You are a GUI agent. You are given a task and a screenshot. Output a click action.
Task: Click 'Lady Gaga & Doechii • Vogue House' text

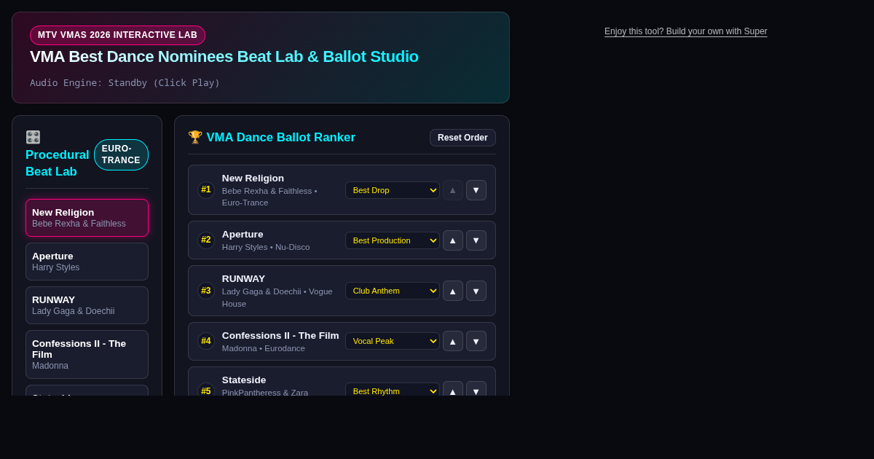[x=277, y=297]
